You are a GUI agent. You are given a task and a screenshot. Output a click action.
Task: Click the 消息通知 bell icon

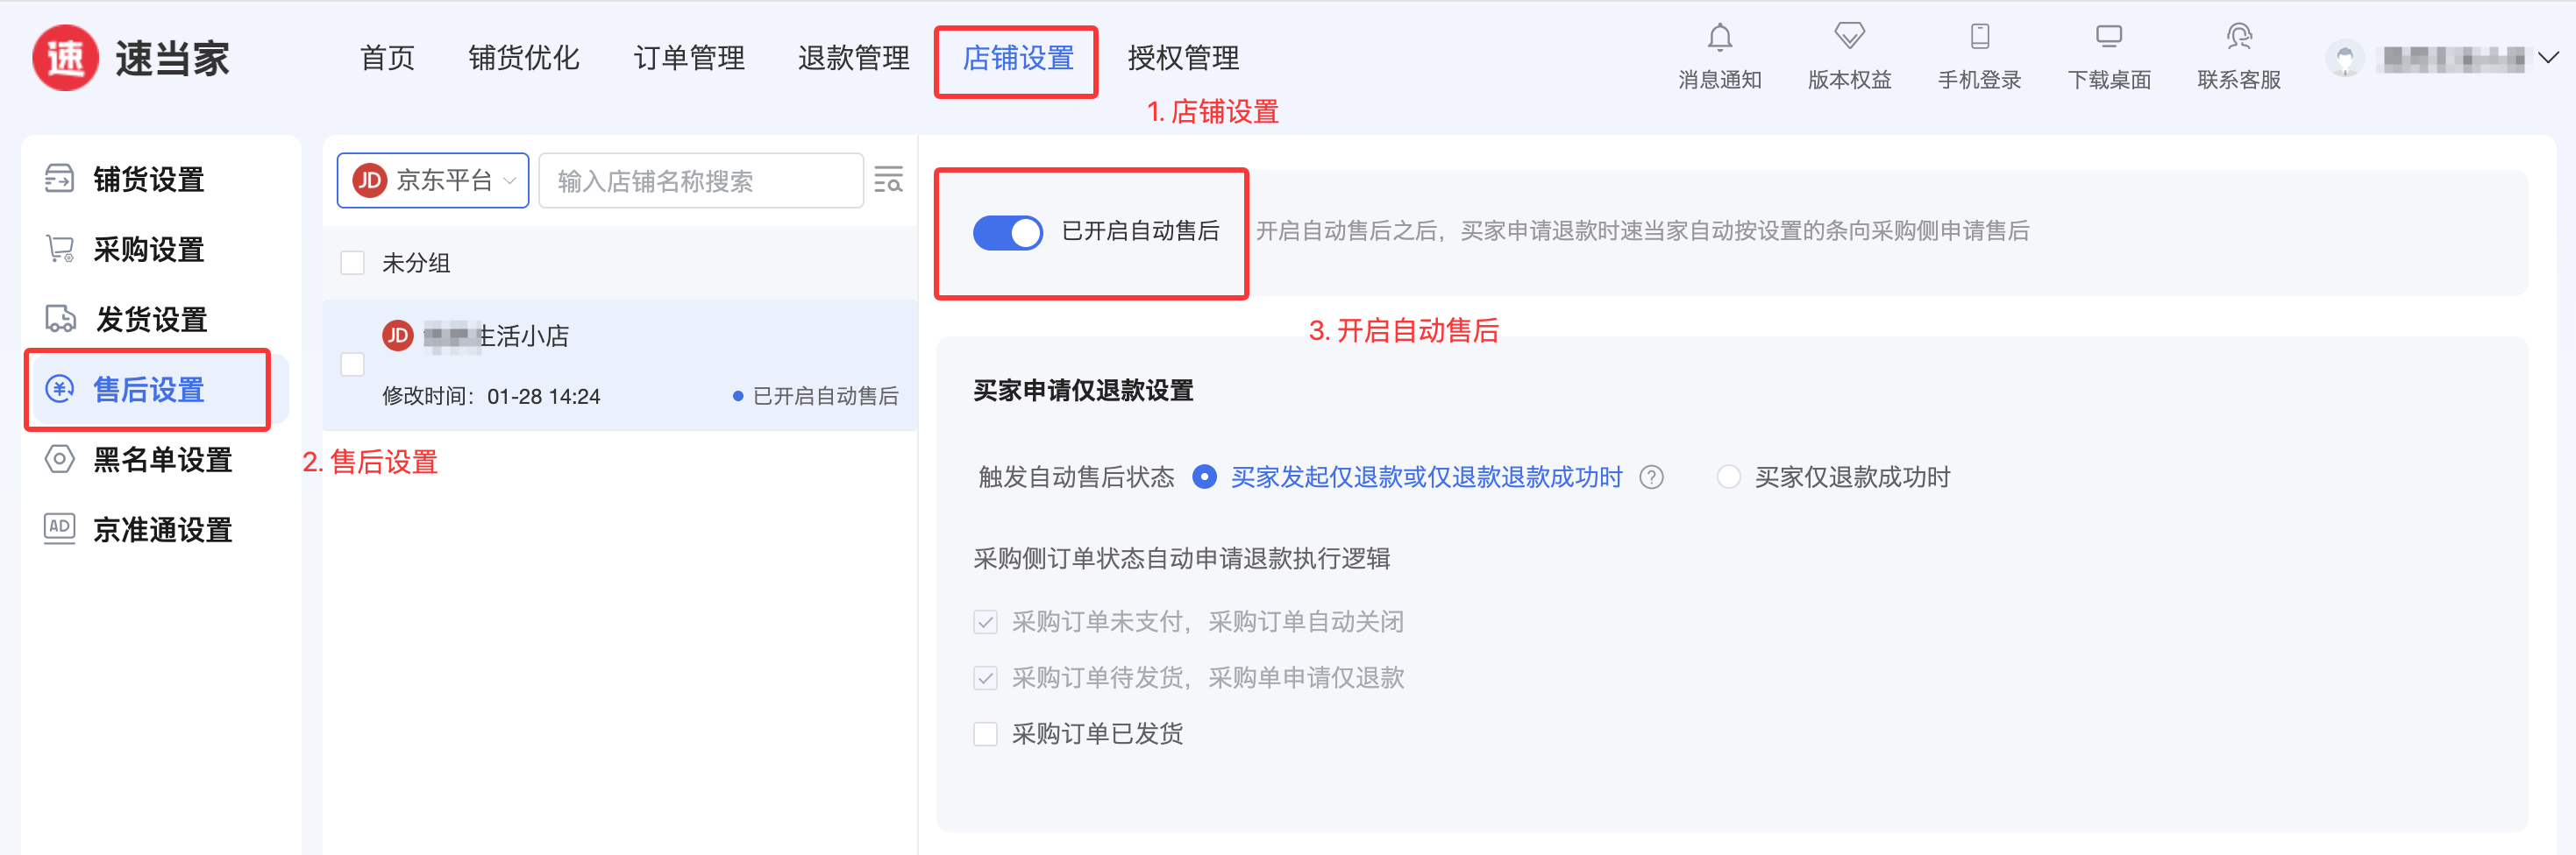tap(1719, 38)
